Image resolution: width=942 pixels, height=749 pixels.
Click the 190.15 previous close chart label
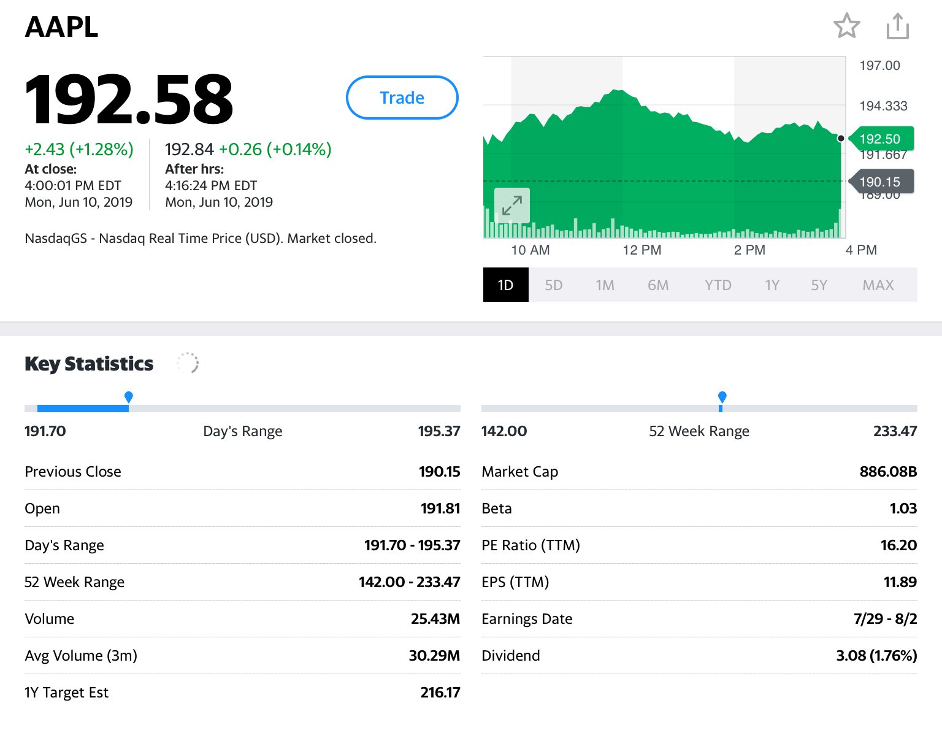pyautogui.click(x=880, y=182)
